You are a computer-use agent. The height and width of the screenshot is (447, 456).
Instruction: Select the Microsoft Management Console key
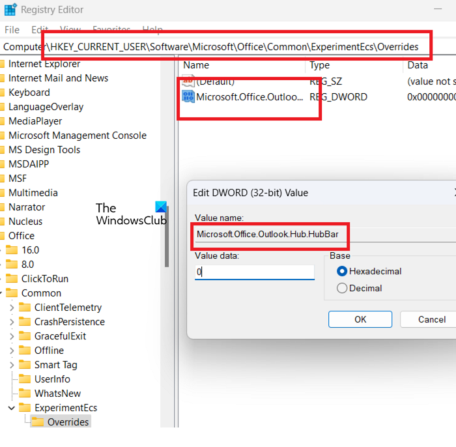pyautogui.click(x=78, y=135)
